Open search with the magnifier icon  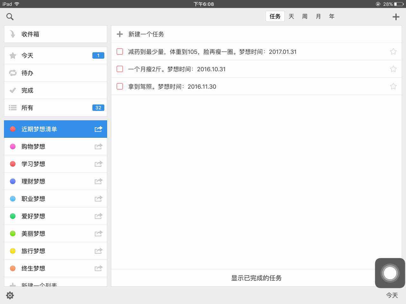coord(10,17)
